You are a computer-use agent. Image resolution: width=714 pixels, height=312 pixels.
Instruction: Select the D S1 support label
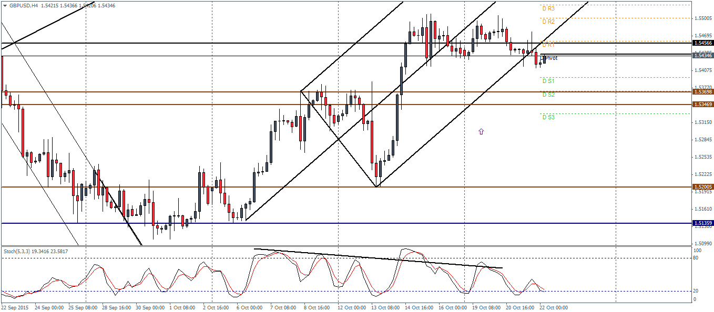click(x=548, y=81)
